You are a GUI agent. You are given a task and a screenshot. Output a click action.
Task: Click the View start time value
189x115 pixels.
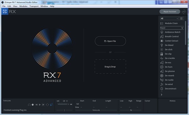click(81, 107)
